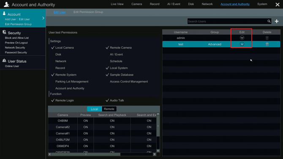Open the Record top menu
The image size is (283, 159).
click(155, 4)
